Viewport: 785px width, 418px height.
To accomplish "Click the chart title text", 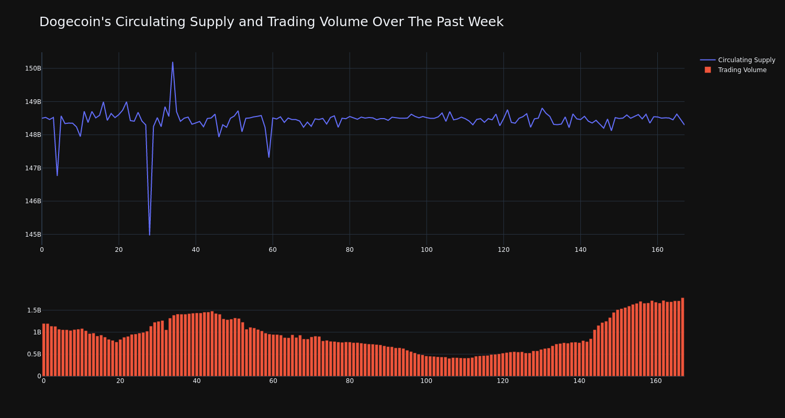I will coord(271,22).
